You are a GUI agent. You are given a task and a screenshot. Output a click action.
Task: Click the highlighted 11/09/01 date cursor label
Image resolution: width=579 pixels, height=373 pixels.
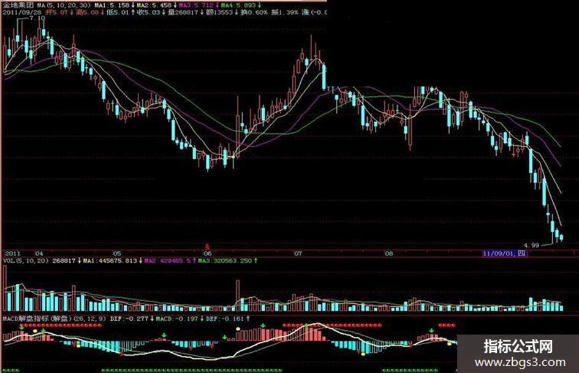coord(505,254)
